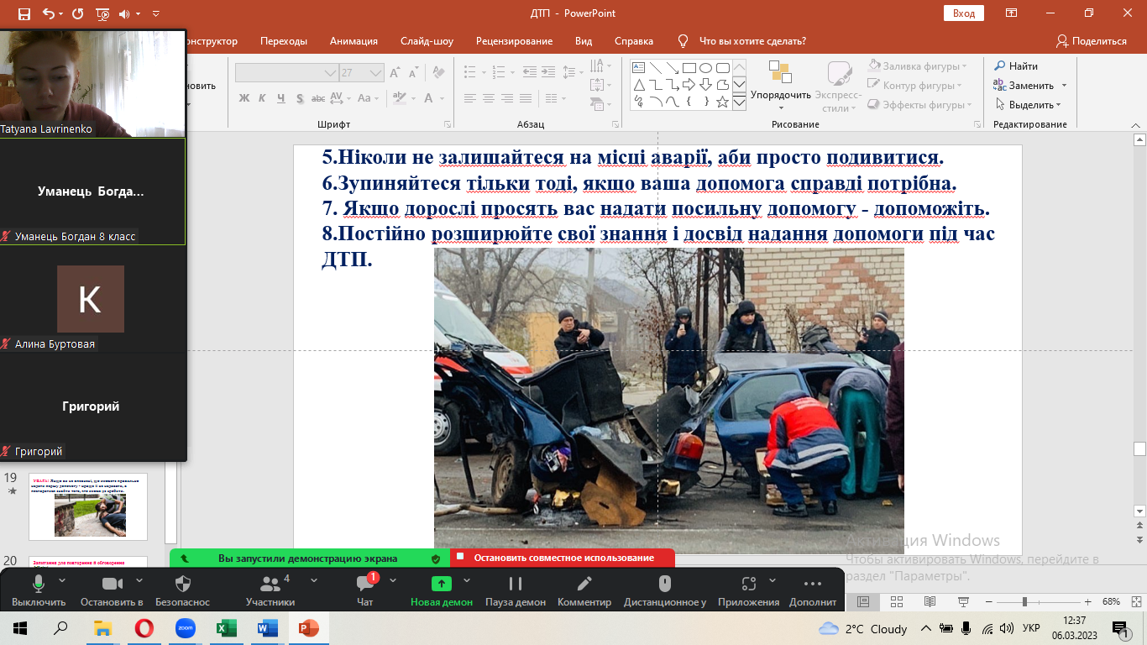This screenshot has height=645, width=1147.
Task: Mute microphone with the Выключить button
Action: 38,585
